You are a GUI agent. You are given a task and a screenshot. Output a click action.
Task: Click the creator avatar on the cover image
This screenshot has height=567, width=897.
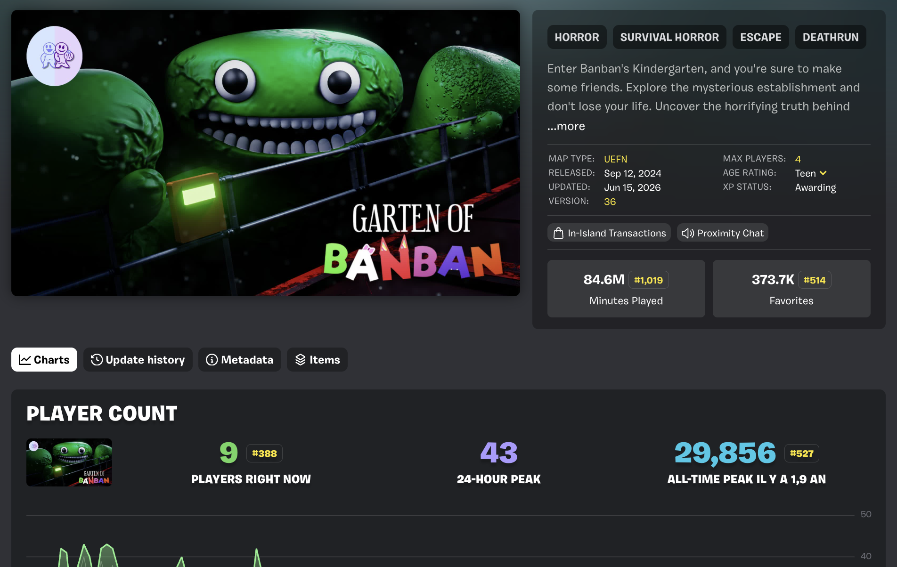[54, 56]
